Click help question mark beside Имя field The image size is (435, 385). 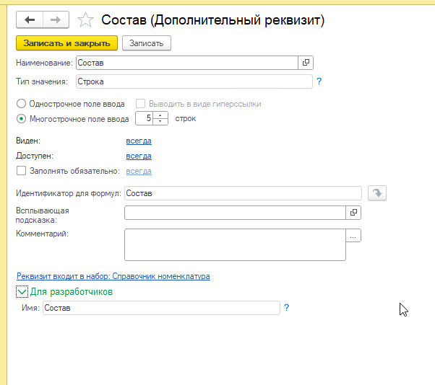point(286,308)
